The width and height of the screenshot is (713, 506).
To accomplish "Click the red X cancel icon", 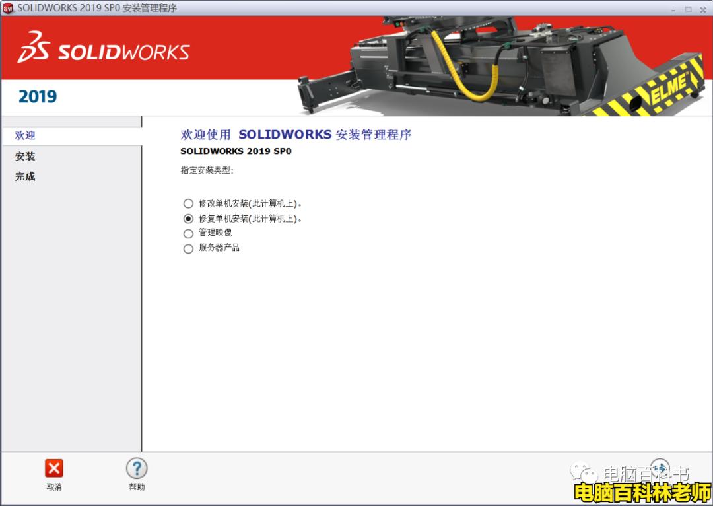I will (53, 468).
